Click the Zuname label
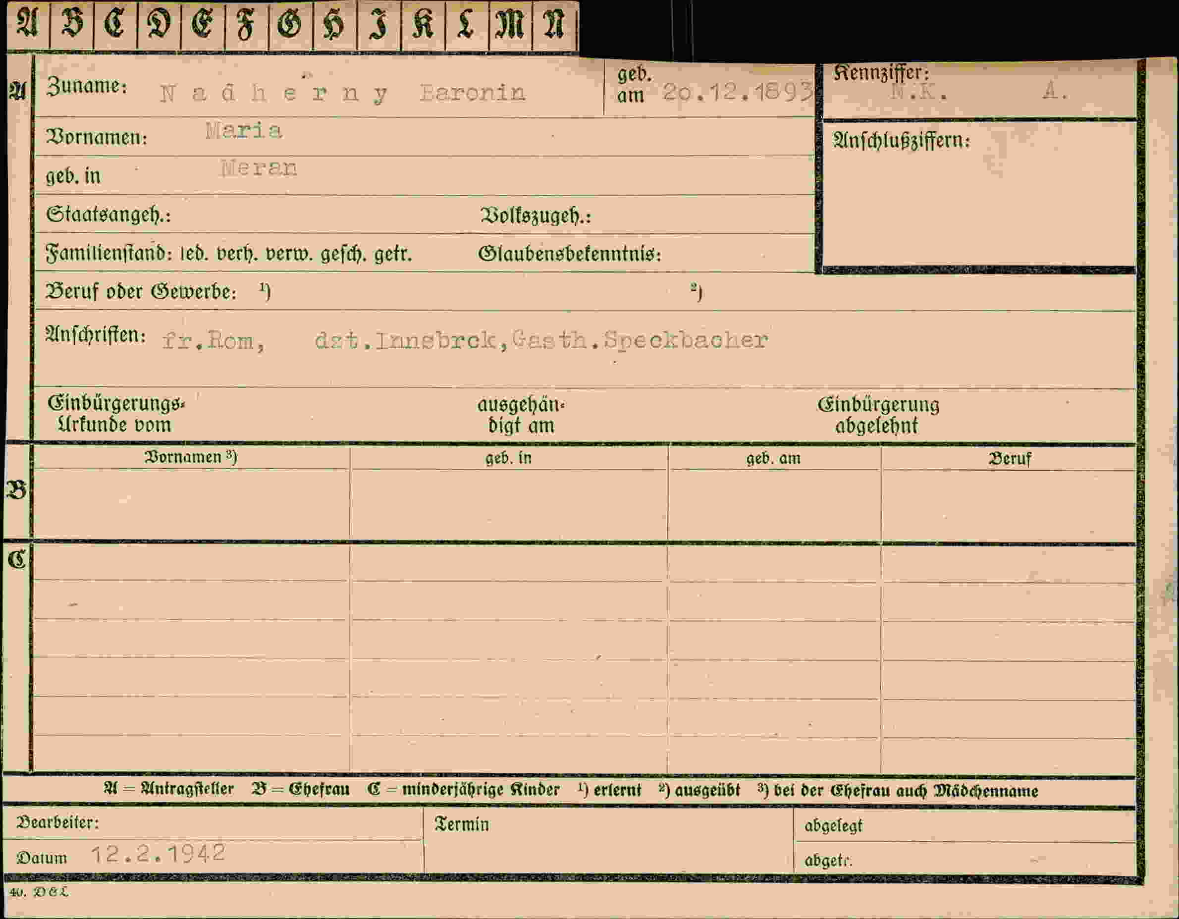The image size is (1179, 919). coord(87,86)
